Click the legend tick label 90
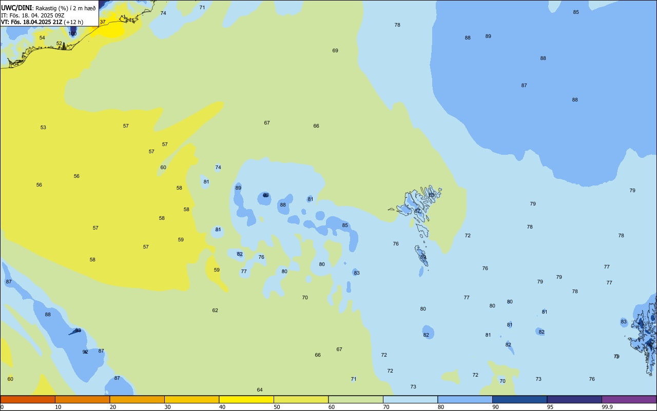Screen dimensions: 657x411 tap(495, 407)
